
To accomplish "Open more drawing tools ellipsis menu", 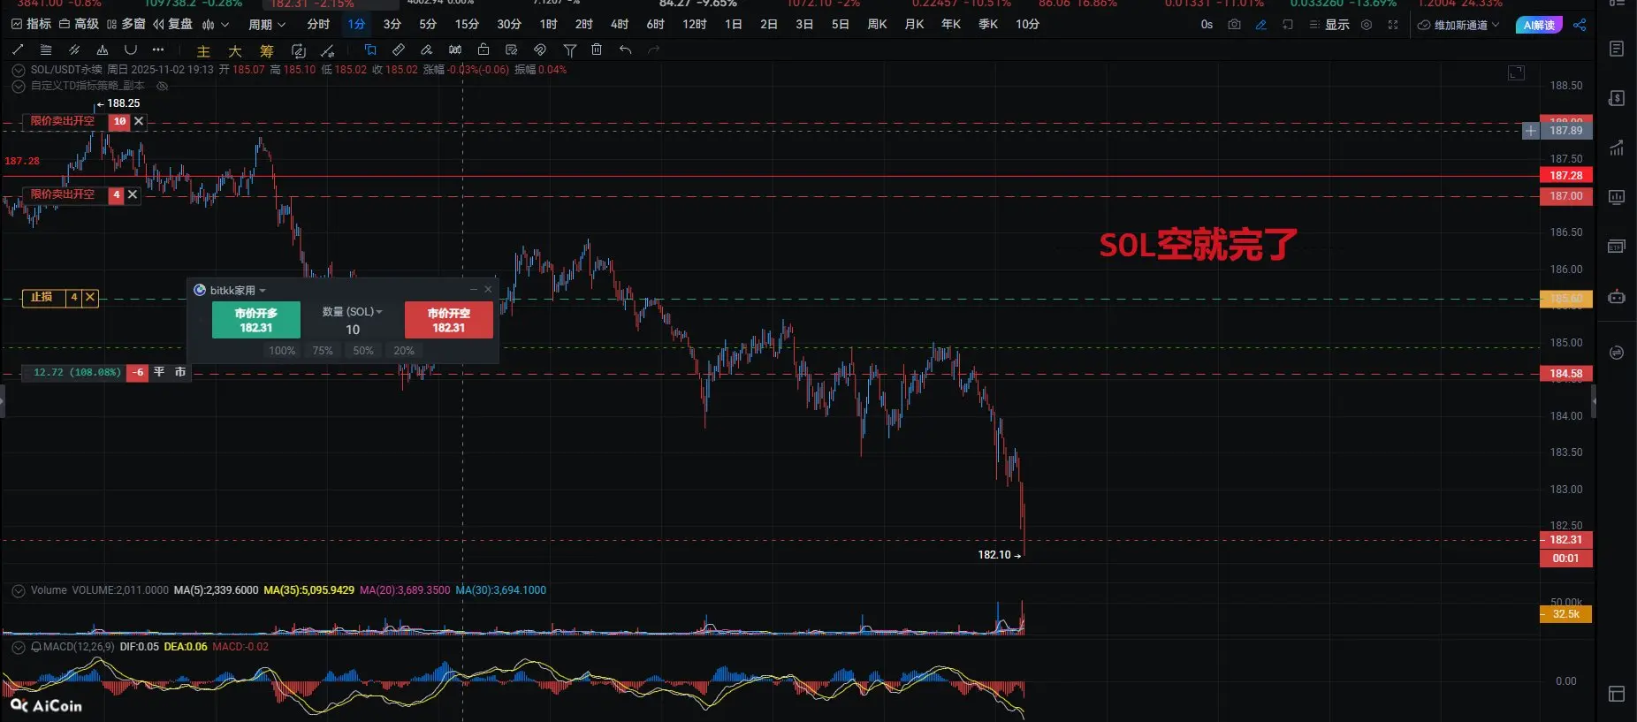I will coord(158,49).
